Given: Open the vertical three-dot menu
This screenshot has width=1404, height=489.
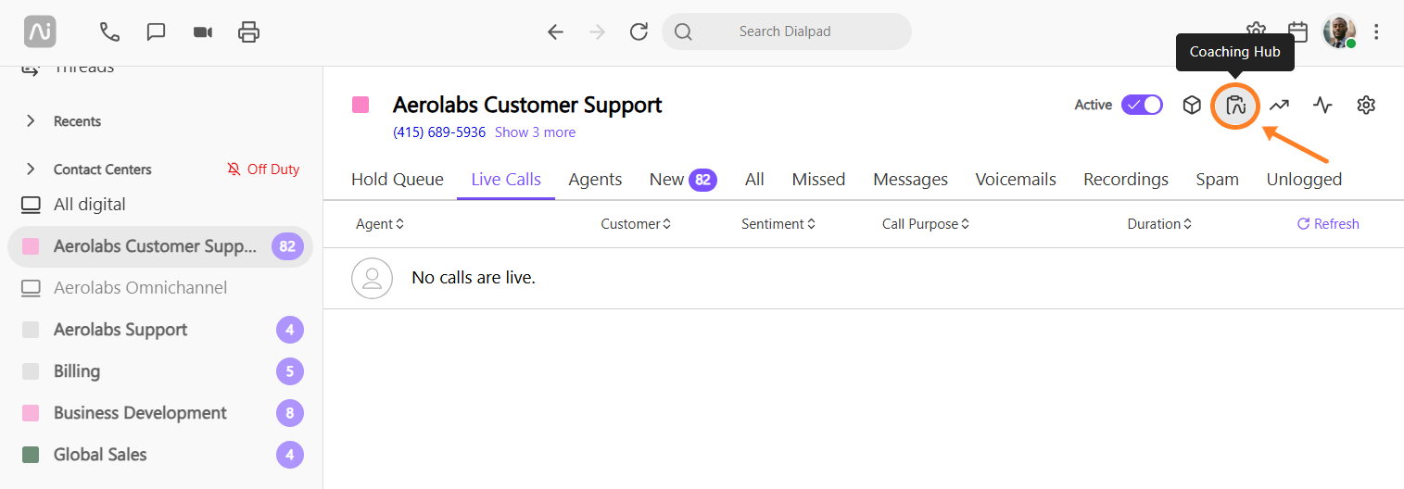Looking at the screenshot, I should click(x=1377, y=31).
